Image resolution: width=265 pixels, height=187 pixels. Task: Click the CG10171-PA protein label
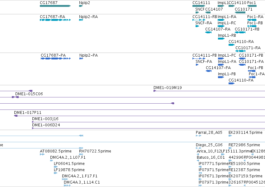251,62
